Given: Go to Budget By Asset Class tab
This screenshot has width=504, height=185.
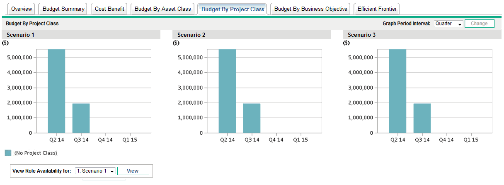Looking at the screenshot, I should [163, 9].
